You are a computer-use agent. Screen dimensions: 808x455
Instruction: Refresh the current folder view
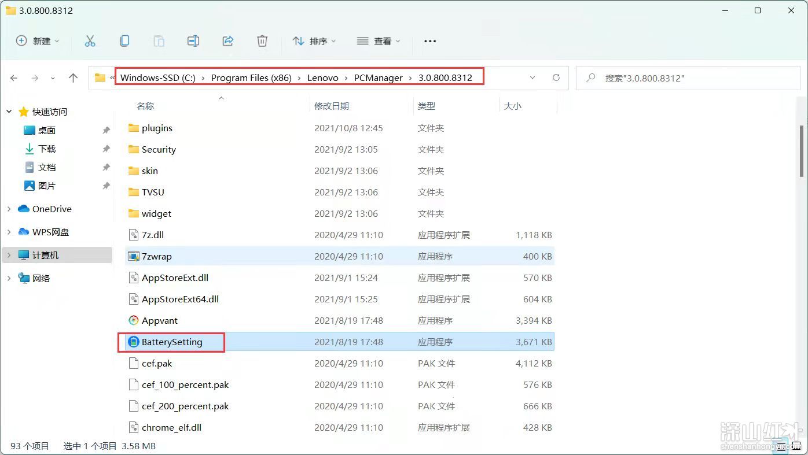tap(556, 77)
